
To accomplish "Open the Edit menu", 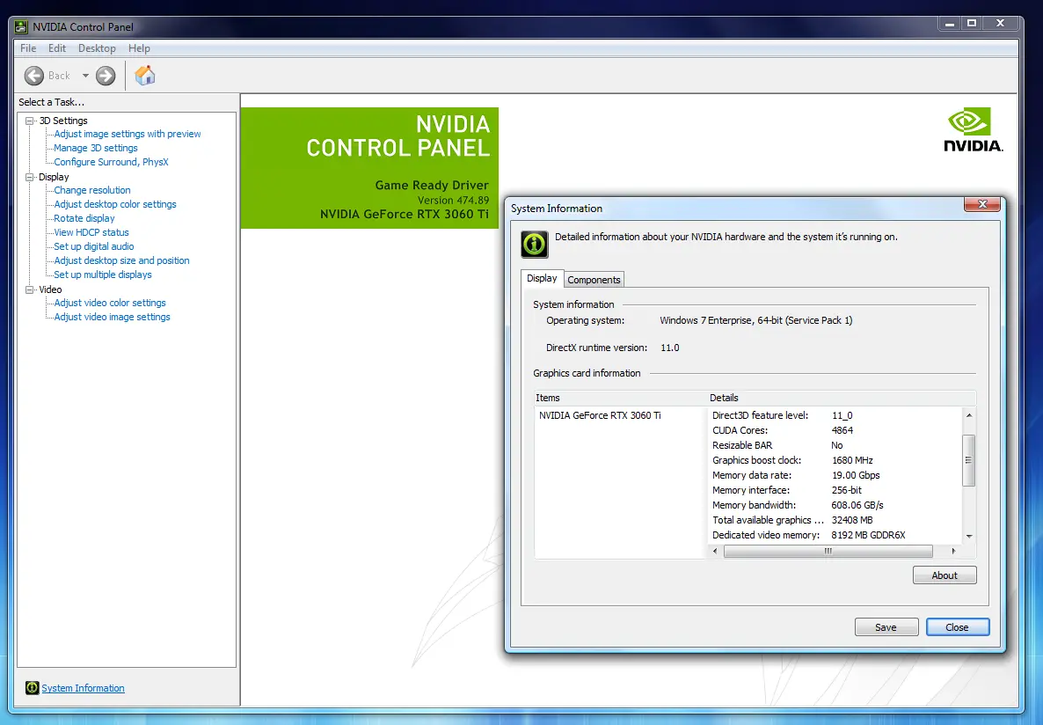I will tap(56, 48).
